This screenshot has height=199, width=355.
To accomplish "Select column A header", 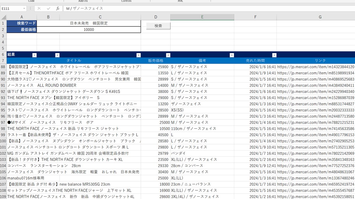I will click(22, 17).
